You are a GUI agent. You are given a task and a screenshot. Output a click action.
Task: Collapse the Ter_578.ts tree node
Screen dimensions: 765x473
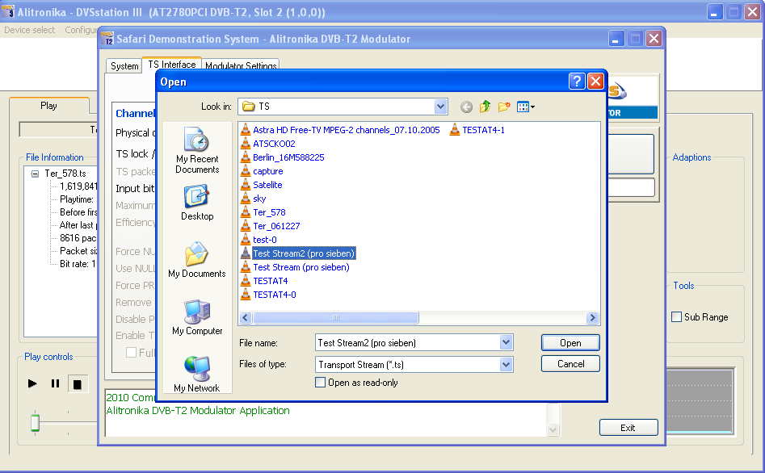pos(35,174)
